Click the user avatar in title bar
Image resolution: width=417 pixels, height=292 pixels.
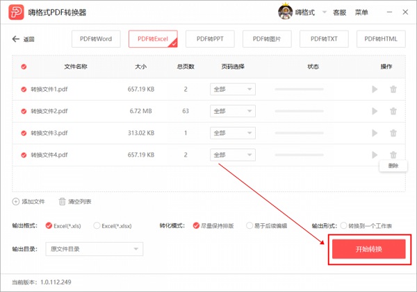(x=285, y=12)
